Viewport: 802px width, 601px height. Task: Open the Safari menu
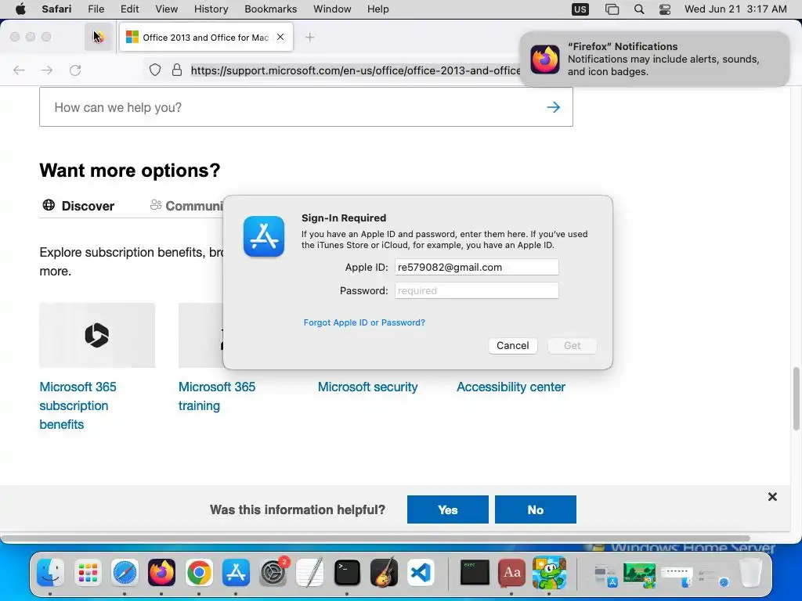[56, 9]
